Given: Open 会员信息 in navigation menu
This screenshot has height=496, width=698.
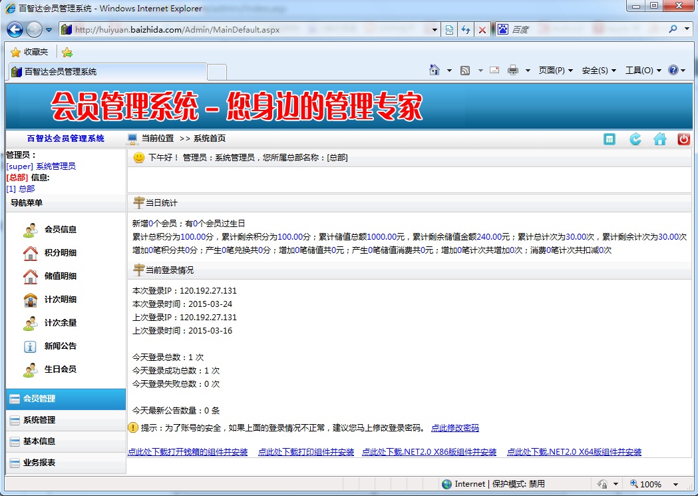Looking at the screenshot, I should point(60,230).
